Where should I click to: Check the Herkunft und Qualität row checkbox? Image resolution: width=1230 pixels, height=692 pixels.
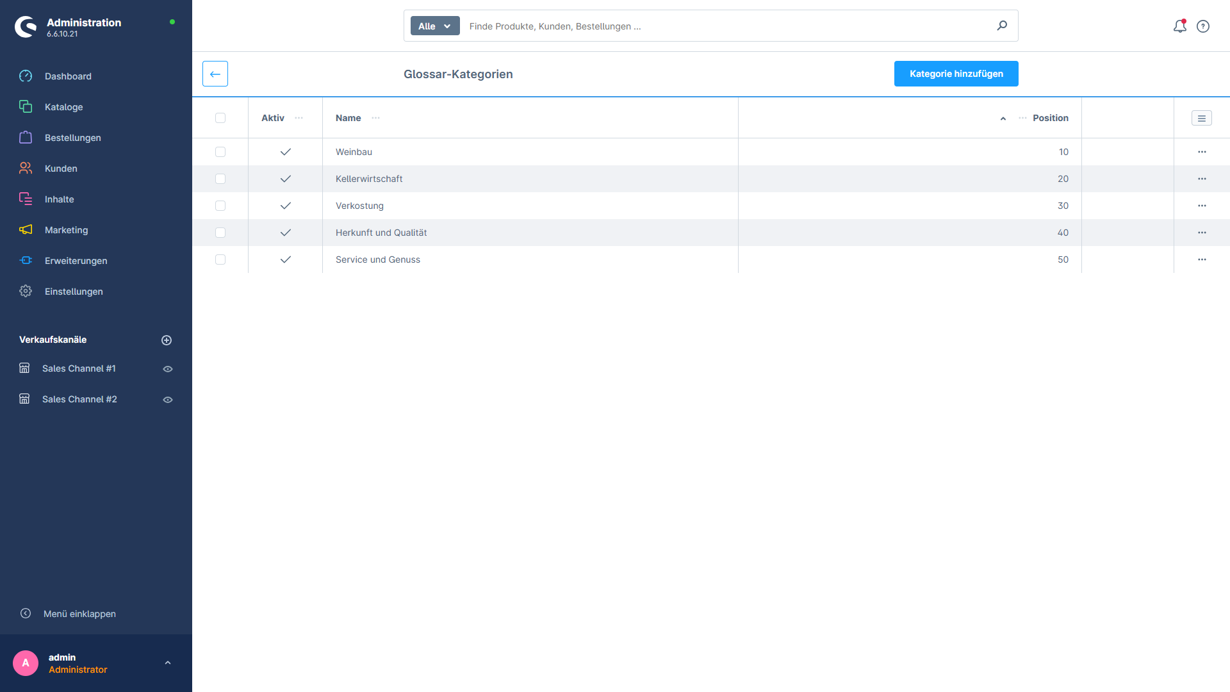point(220,233)
